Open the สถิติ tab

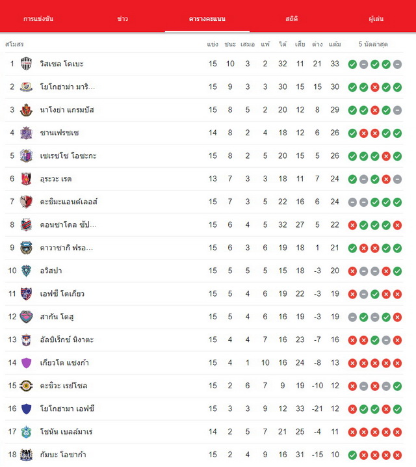pos(292,18)
